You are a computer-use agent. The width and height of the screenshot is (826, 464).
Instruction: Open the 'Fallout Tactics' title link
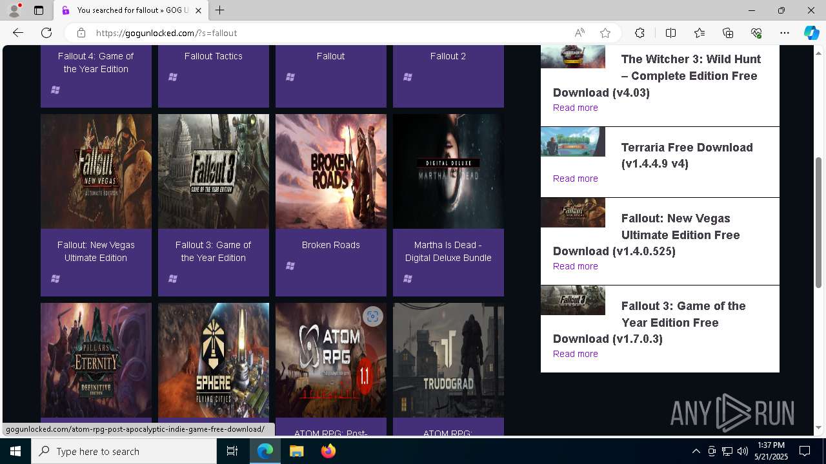click(x=214, y=56)
